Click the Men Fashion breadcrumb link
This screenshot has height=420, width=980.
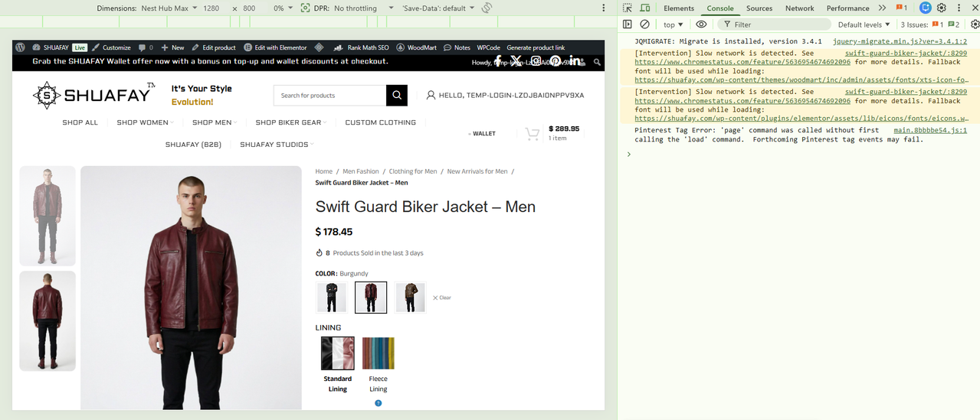361,171
